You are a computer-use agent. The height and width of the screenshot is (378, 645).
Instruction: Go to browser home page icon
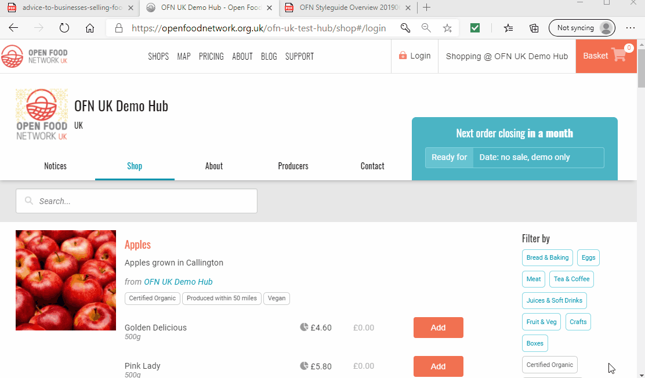click(x=90, y=28)
